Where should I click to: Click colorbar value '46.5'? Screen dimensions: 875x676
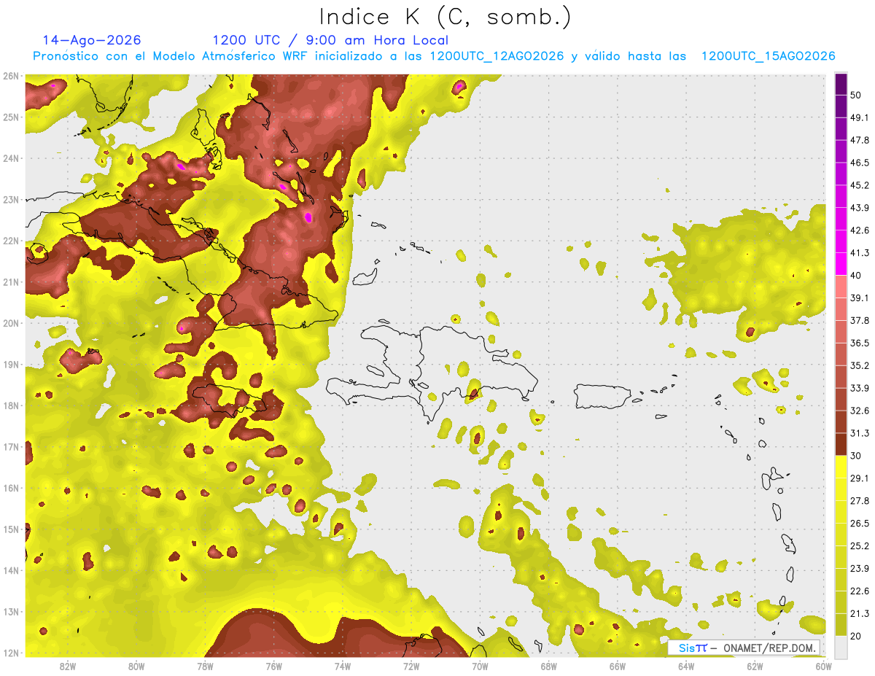[860, 163]
